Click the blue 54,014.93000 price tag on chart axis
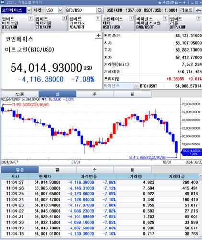 coord(191,152)
